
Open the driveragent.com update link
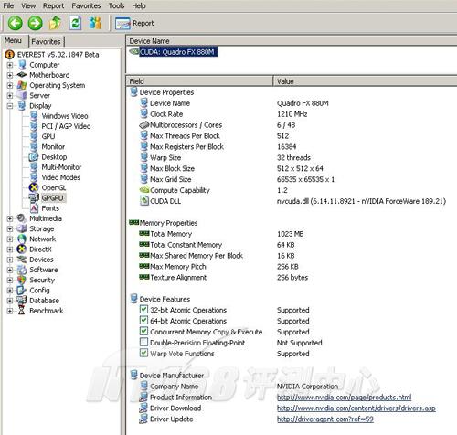[325, 419]
